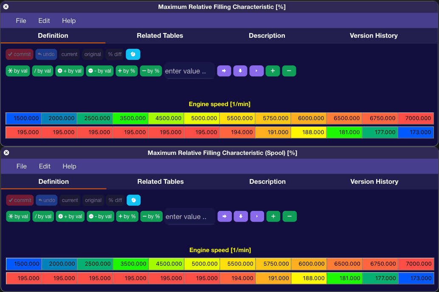Image resolution: width=439 pixels, height=292 pixels.
Task: Select 181.000 cell in Spool window table
Action: tap(345, 278)
